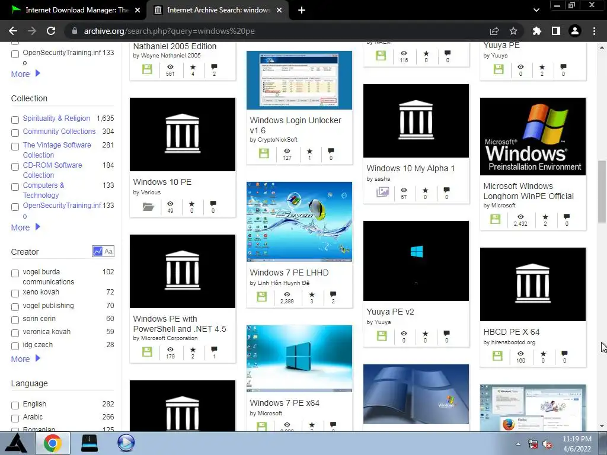Open the HBCD PE X 64 title link

(512, 332)
